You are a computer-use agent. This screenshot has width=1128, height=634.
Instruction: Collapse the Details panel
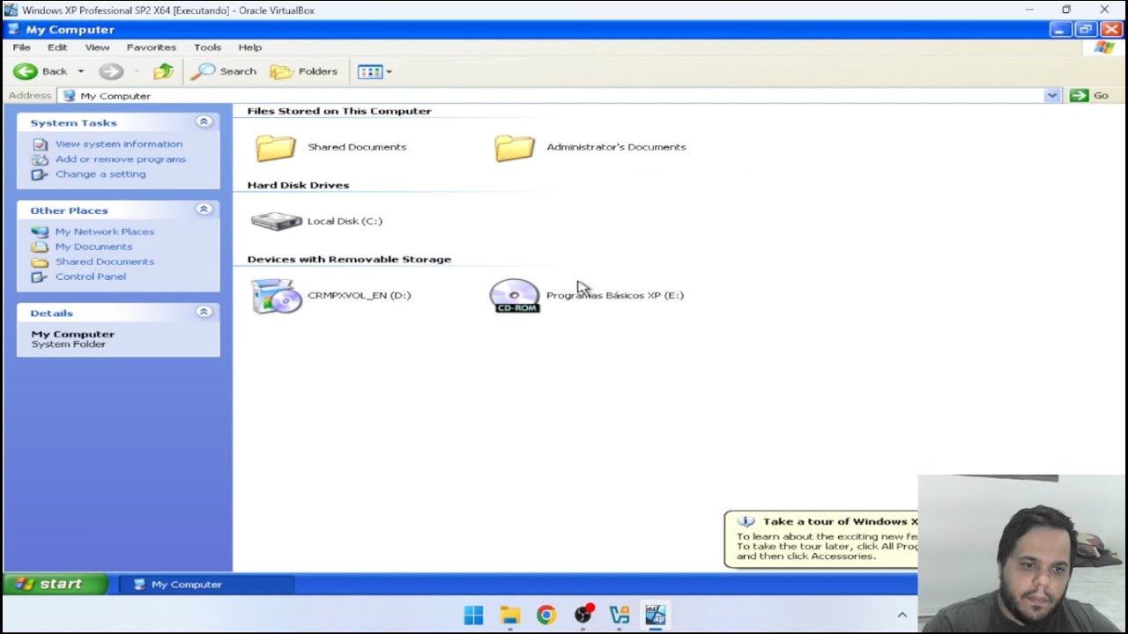click(204, 312)
